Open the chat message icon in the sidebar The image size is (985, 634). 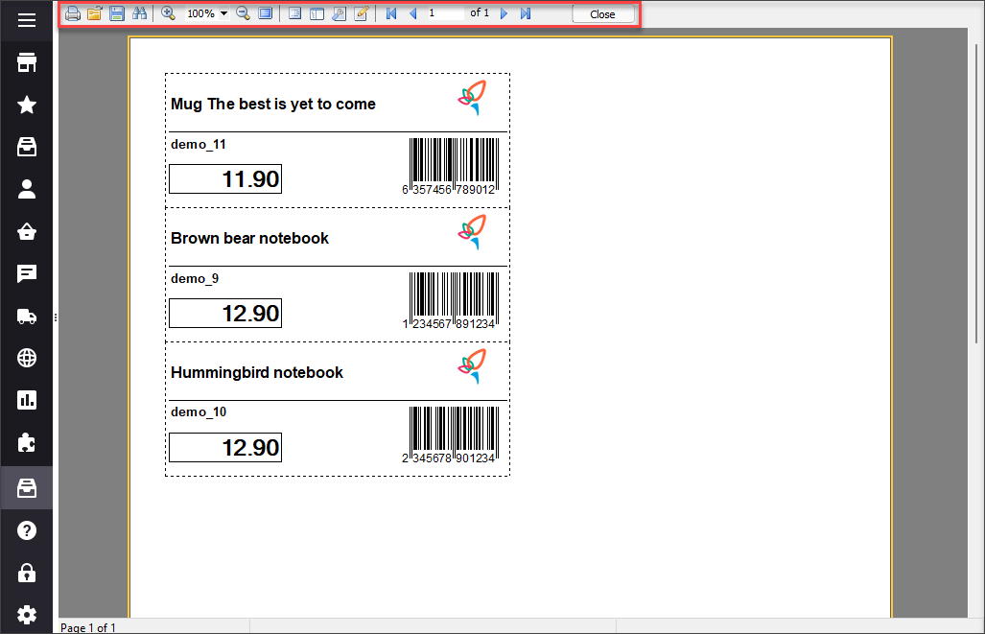pos(27,273)
